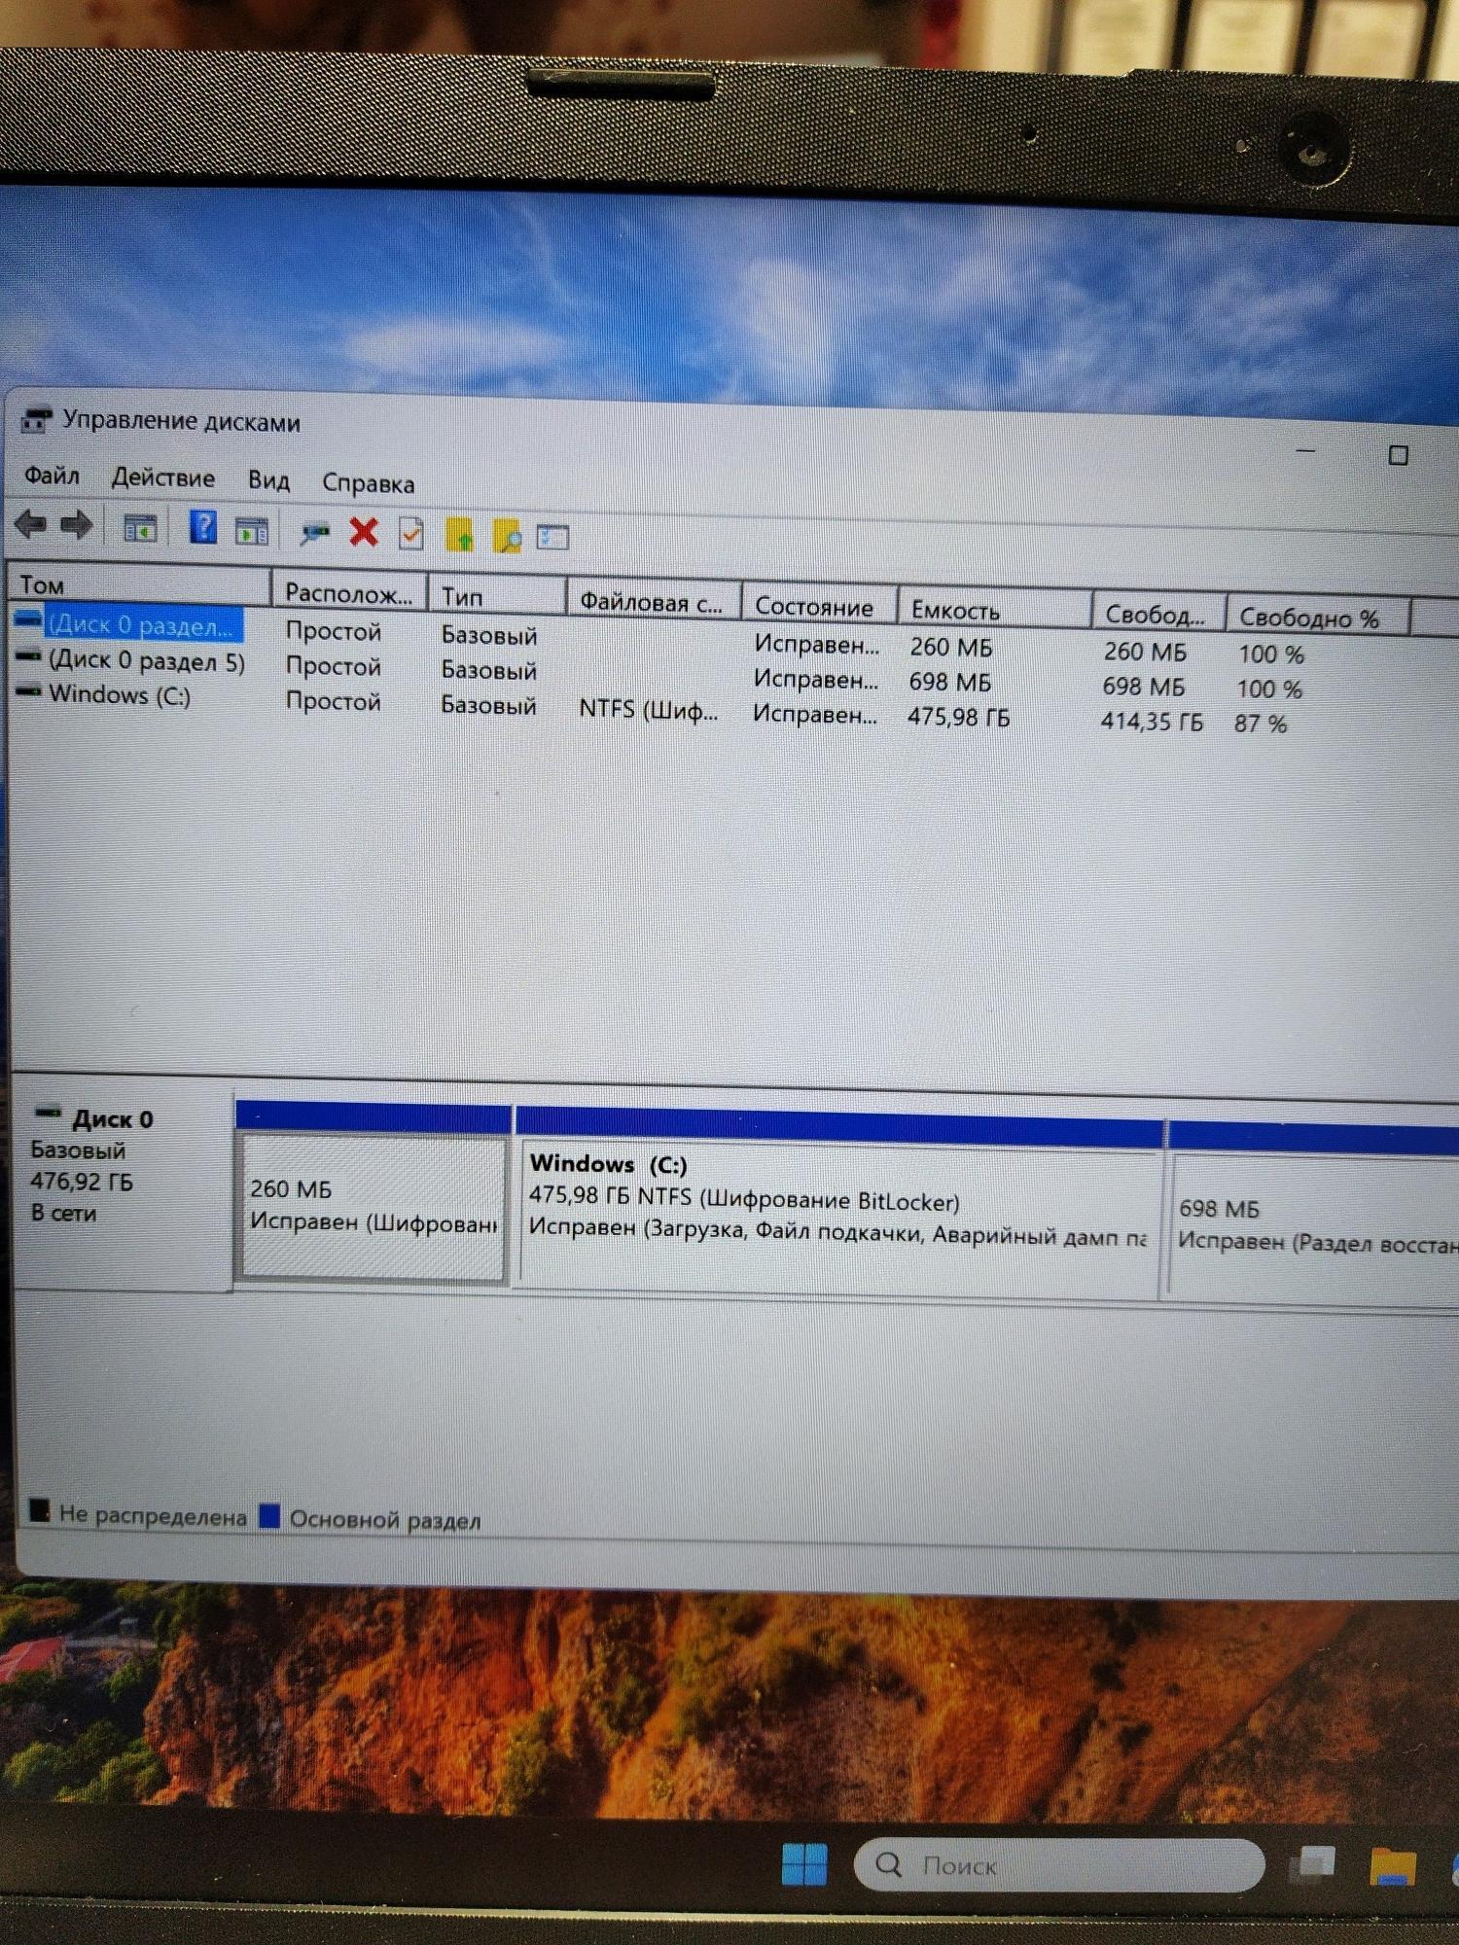Click the disk icon beside Диск 0 label
This screenshot has width=1459, height=1945.
pos(48,1112)
